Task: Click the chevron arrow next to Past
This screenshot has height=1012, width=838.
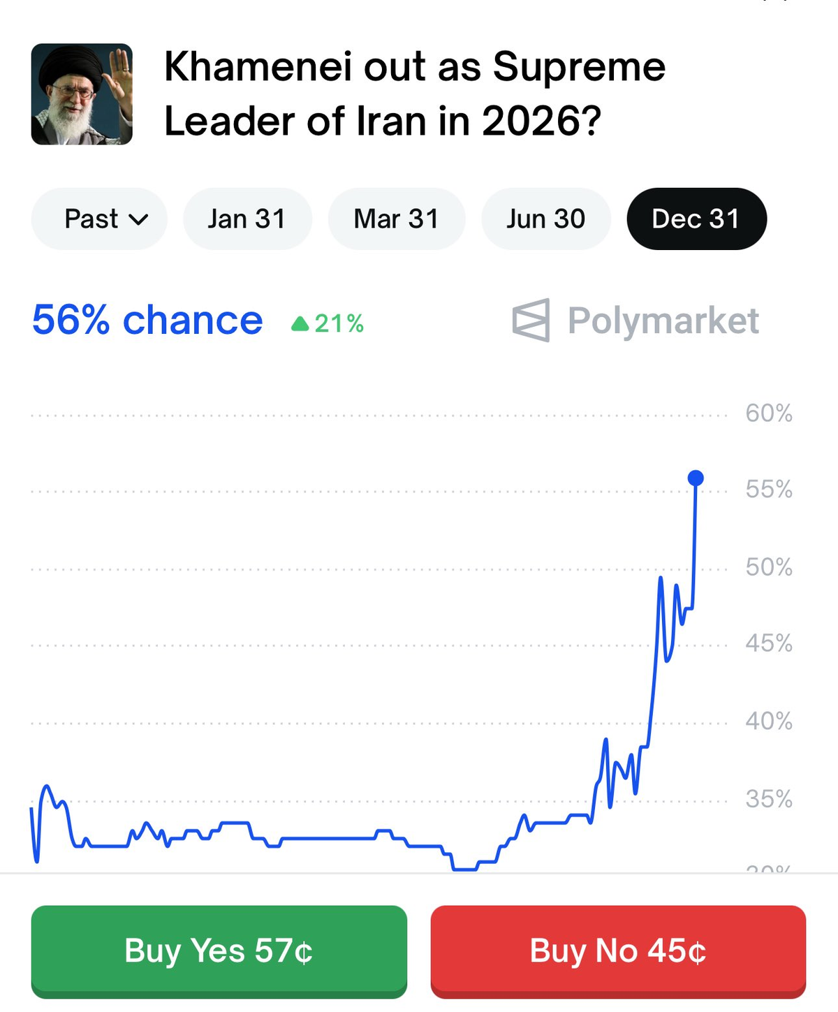Action: point(138,219)
